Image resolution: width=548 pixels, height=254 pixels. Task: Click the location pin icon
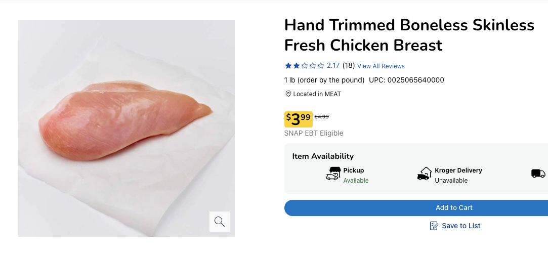(288, 94)
